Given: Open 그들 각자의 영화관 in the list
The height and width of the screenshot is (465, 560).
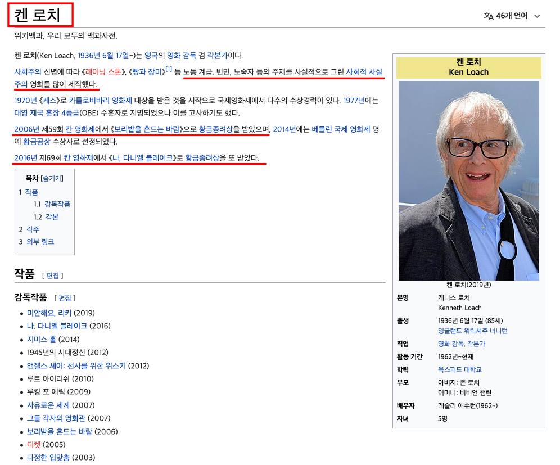Looking at the screenshot, I should (56, 418).
